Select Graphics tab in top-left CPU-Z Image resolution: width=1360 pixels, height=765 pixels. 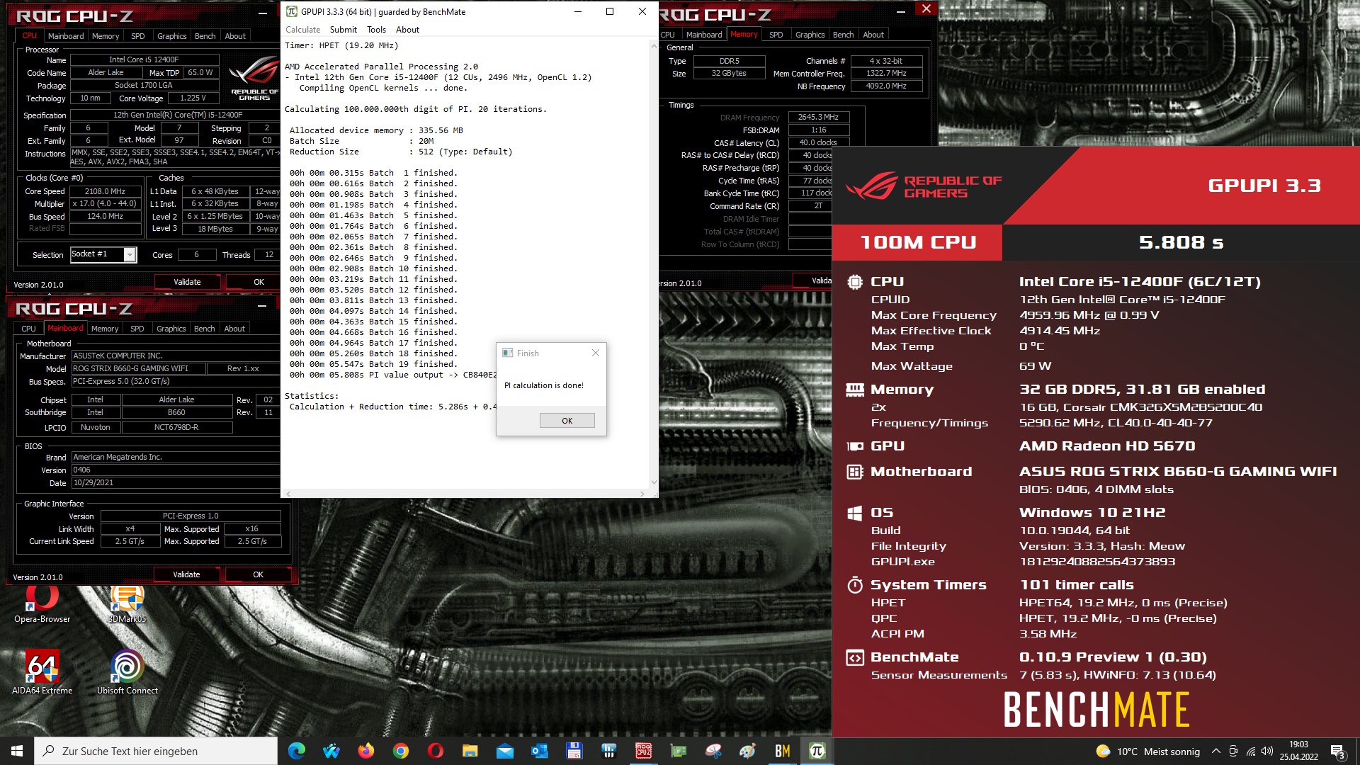coord(172,36)
